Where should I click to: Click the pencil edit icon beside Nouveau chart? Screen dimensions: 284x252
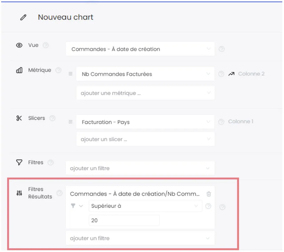click(x=23, y=17)
